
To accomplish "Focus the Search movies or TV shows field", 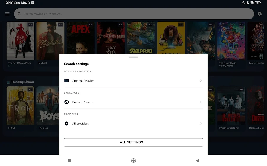I will coord(134,14).
